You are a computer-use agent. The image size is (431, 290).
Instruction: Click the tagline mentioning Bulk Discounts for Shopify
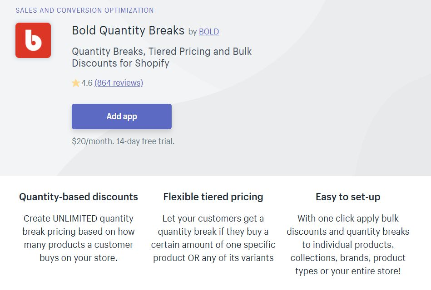coord(162,58)
